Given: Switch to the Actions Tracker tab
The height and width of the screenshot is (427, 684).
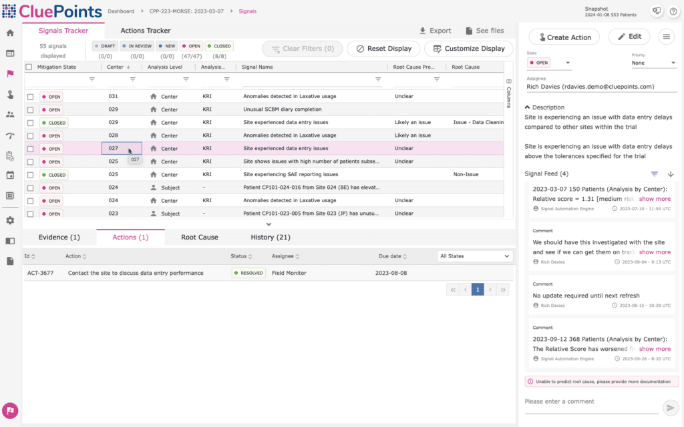Looking at the screenshot, I should (145, 31).
